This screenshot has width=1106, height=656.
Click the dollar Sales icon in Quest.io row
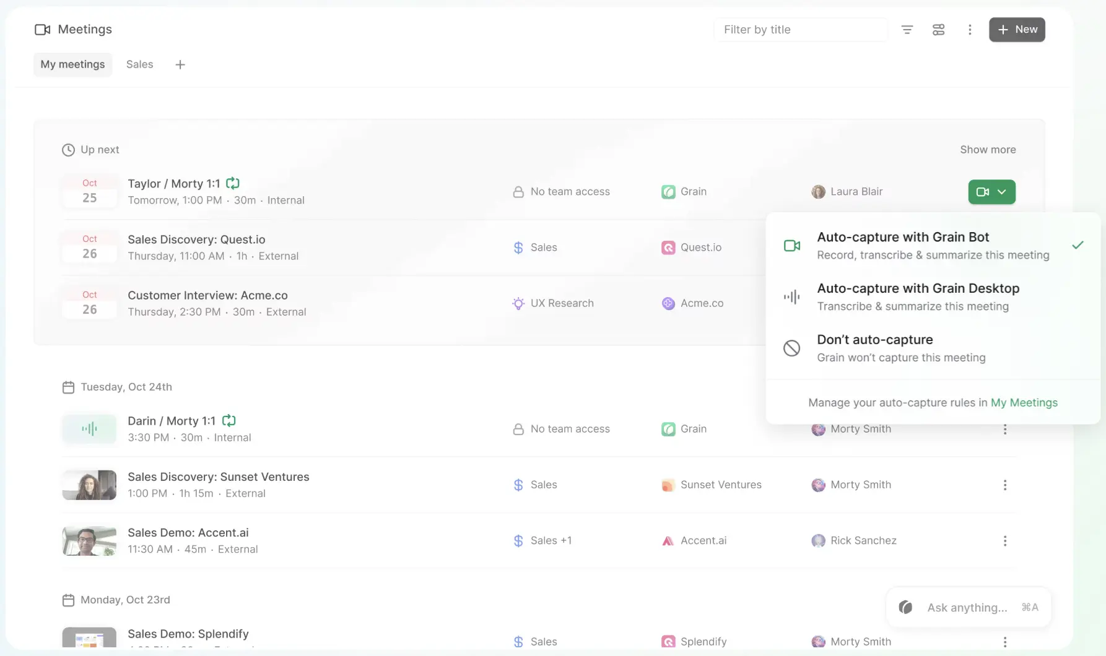[x=518, y=248]
